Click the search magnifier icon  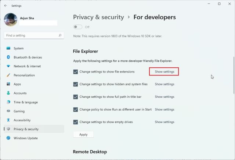tap(60, 36)
